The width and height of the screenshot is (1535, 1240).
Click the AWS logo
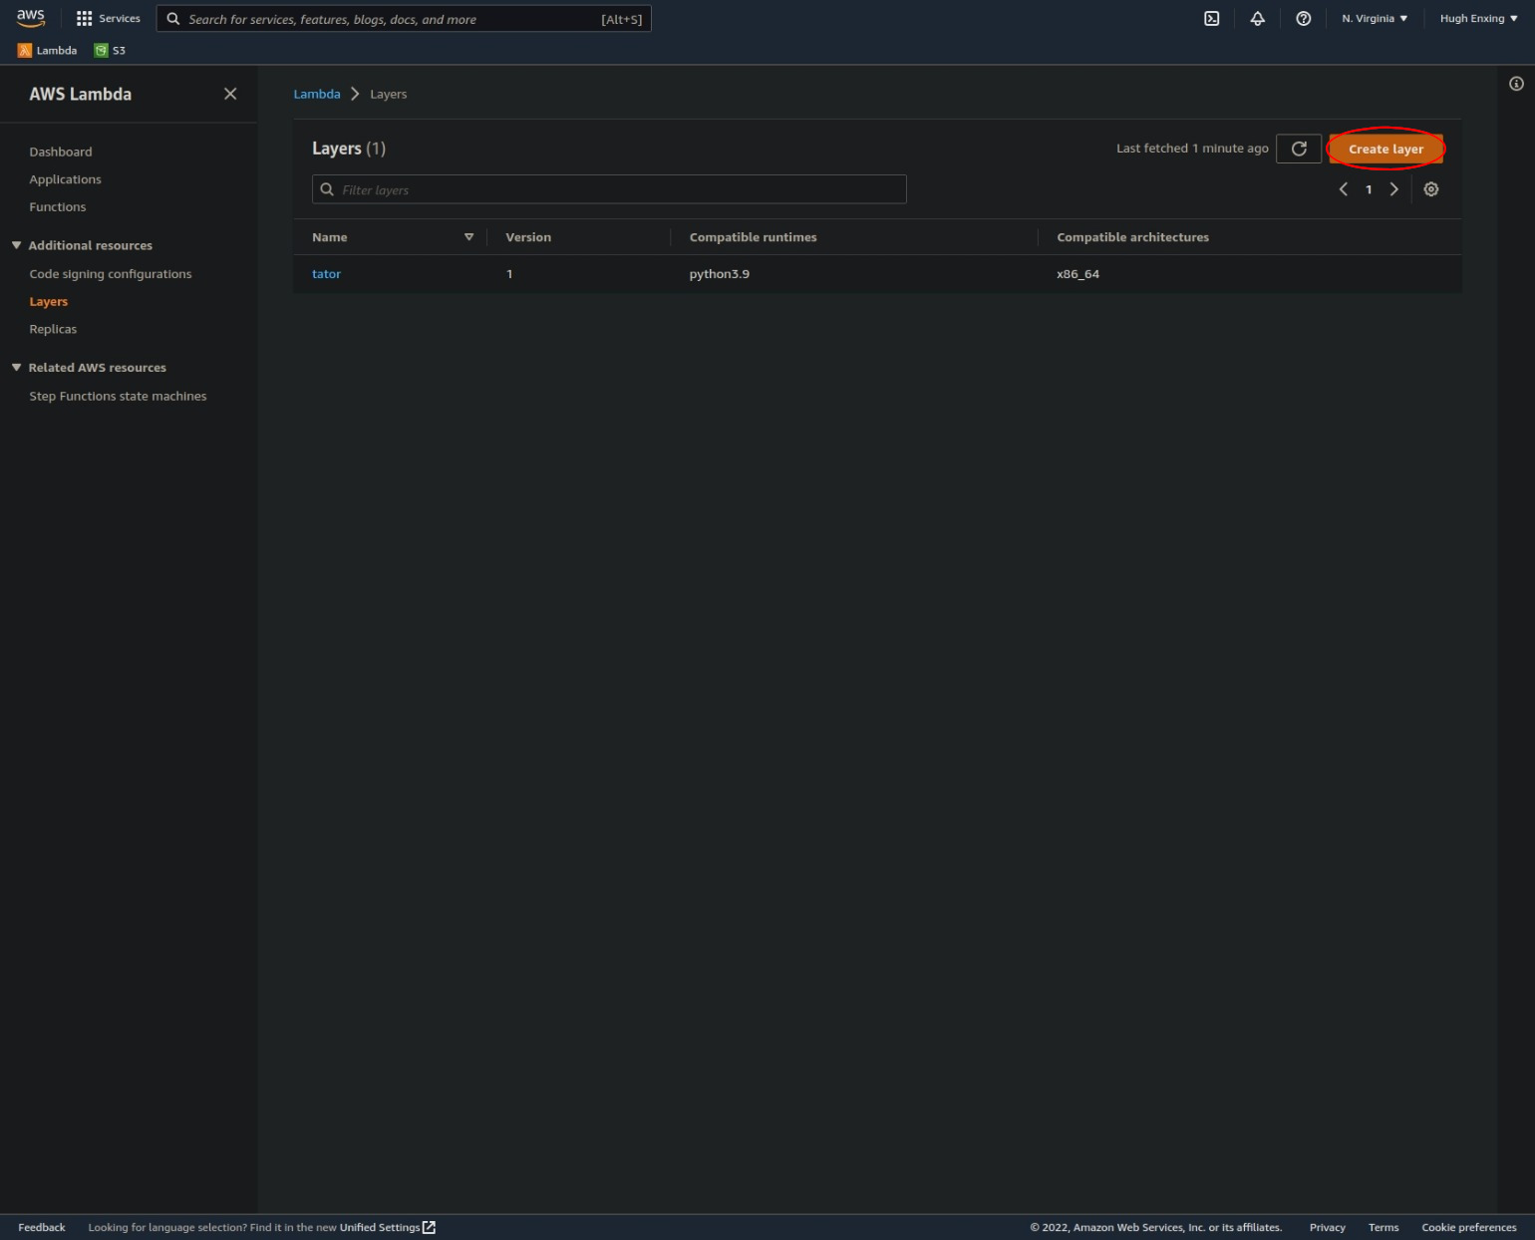31,17
